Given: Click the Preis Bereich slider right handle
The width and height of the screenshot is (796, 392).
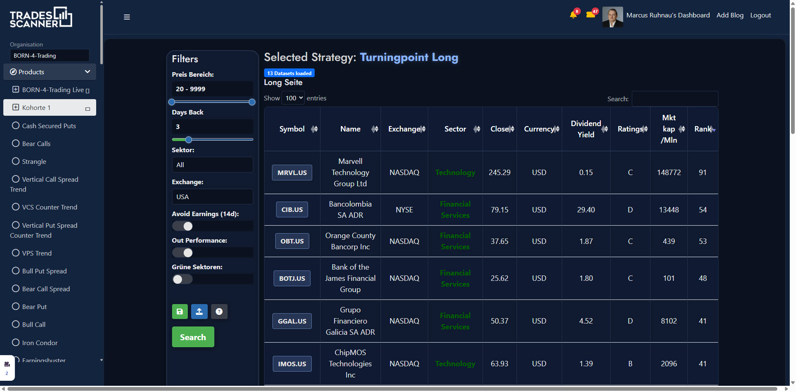Looking at the screenshot, I should coord(252,102).
